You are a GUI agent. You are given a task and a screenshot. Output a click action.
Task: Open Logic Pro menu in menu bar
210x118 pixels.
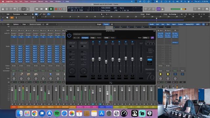[10, 1]
